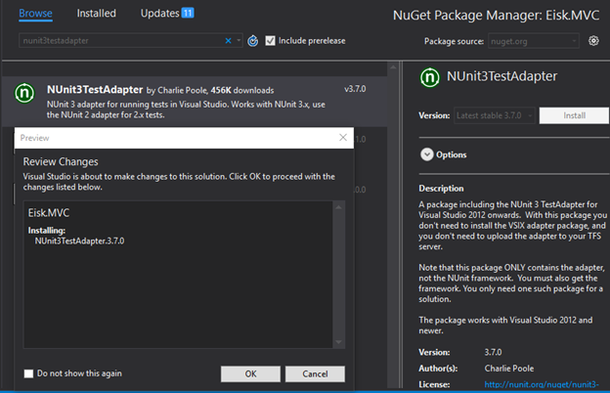Click the changes list scroll down arrow
Screen dimensions: 610x393
click(x=338, y=342)
